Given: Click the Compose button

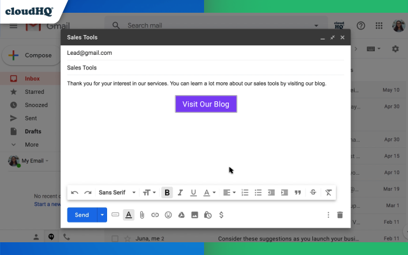Looking at the screenshot, I should (31, 55).
